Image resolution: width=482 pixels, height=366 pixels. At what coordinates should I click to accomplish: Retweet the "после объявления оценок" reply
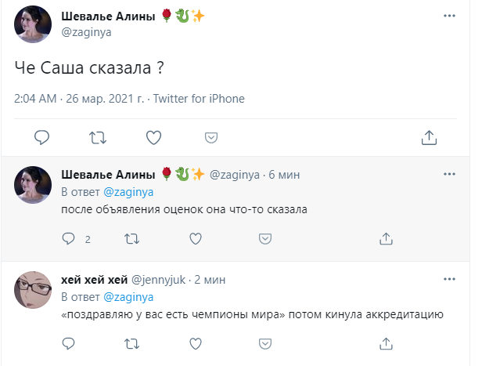pyautogui.click(x=133, y=237)
